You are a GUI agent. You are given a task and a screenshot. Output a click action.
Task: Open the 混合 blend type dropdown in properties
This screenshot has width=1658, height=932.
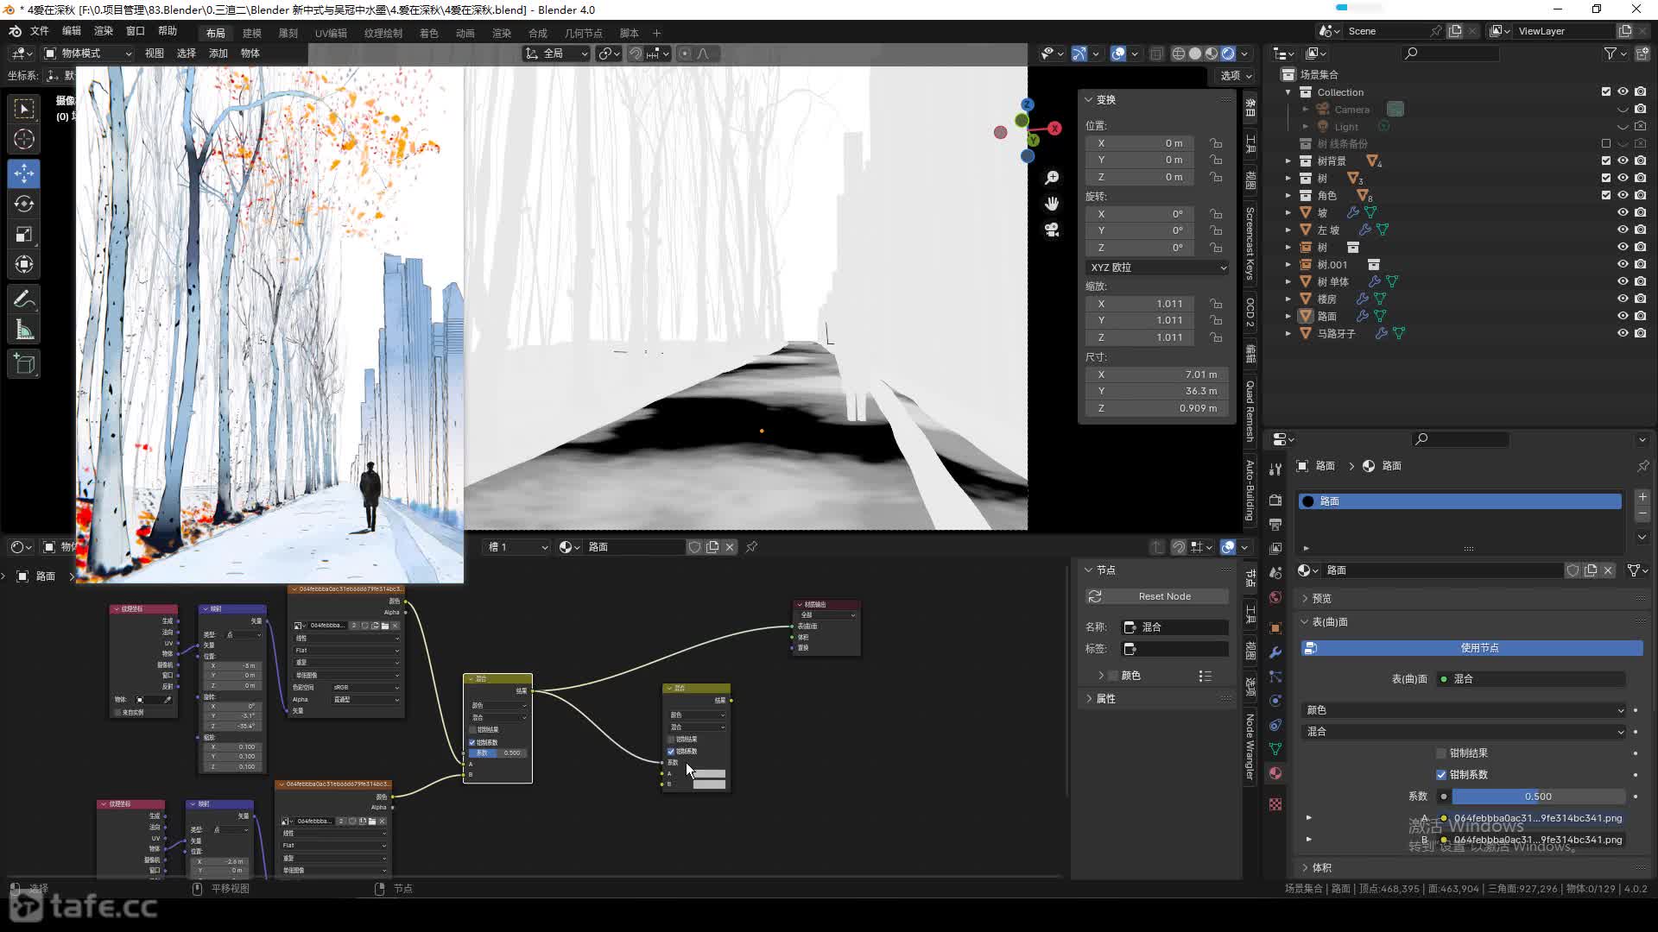click(1464, 732)
